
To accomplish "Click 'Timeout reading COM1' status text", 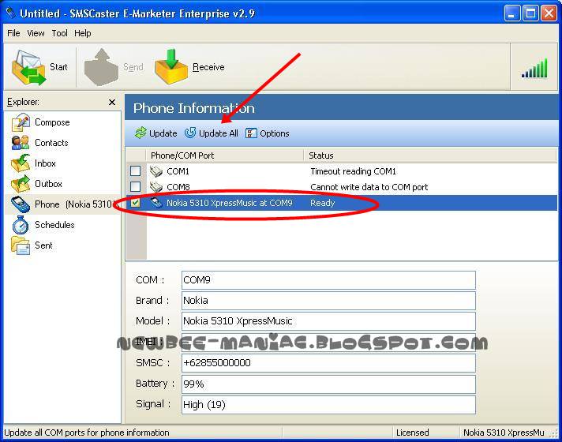I will pos(353,171).
